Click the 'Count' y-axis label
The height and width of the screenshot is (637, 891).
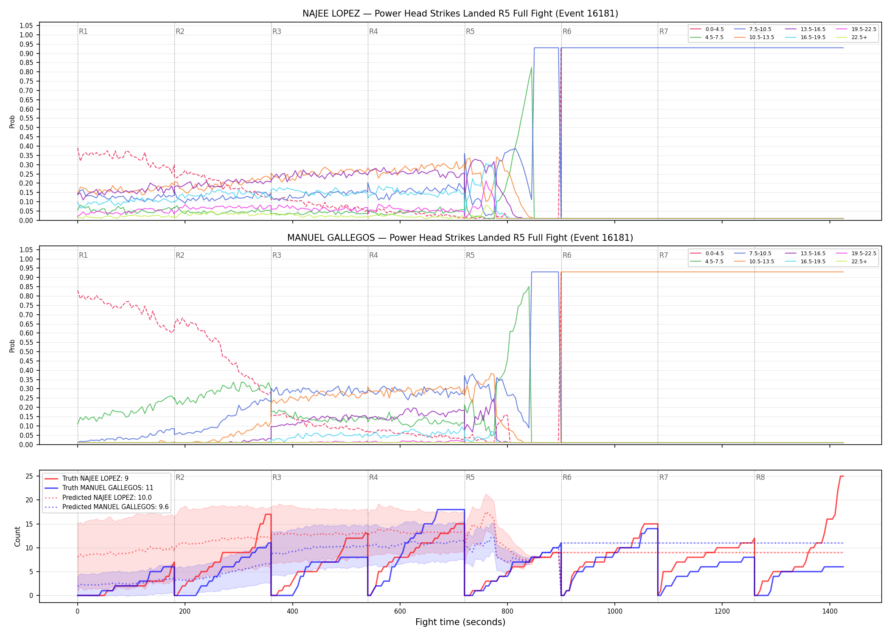point(17,536)
